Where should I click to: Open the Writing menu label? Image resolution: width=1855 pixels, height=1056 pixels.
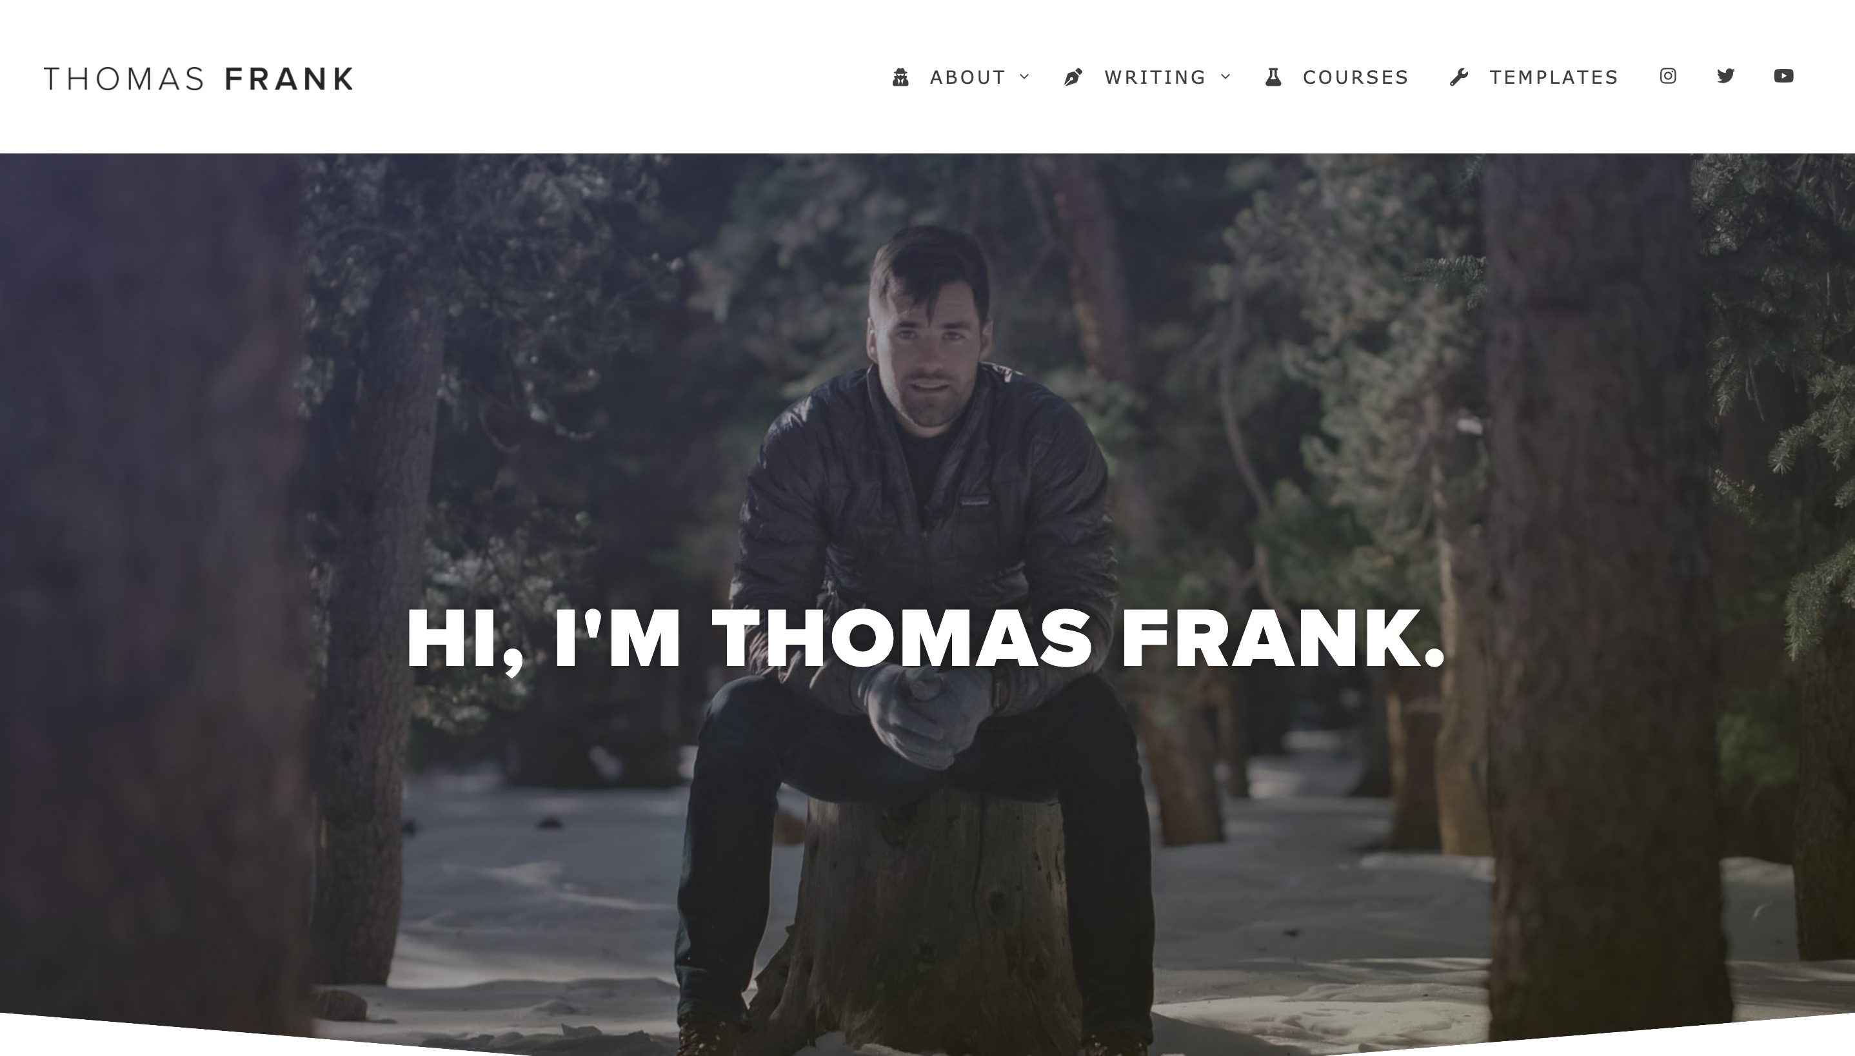1155,77
